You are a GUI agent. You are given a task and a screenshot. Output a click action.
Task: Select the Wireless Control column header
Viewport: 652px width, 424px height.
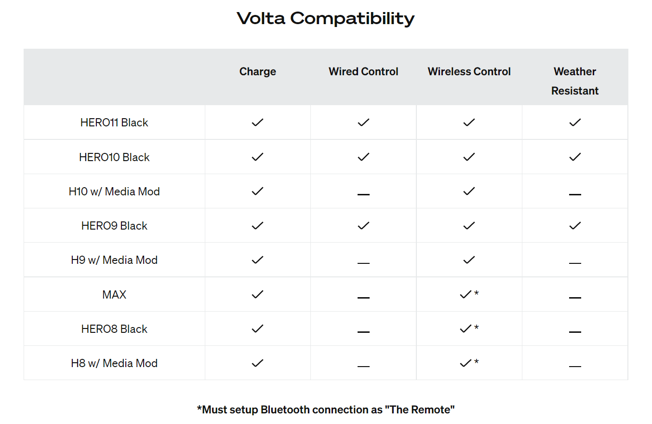(x=469, y=71)
